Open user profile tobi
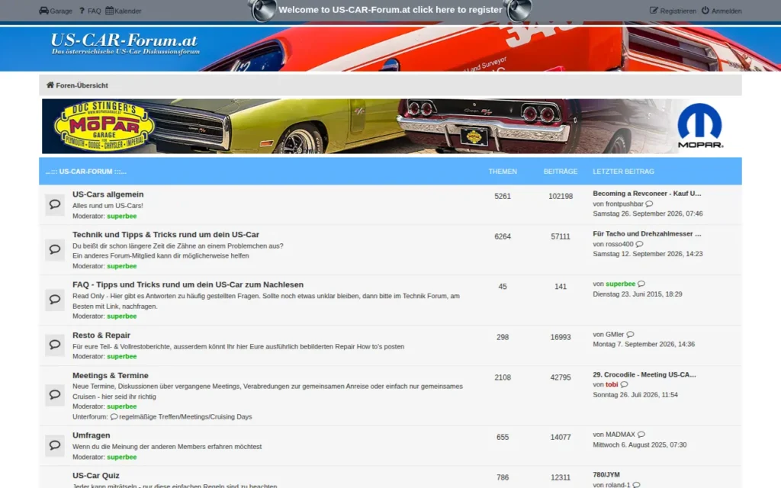 click(612, 384)
